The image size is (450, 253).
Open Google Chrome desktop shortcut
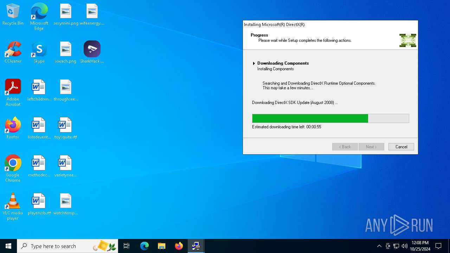(13, 168)
